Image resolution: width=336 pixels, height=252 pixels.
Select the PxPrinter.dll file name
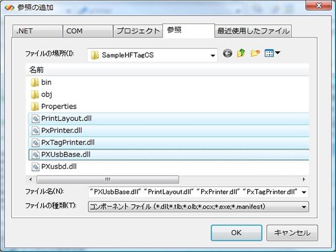61,131
